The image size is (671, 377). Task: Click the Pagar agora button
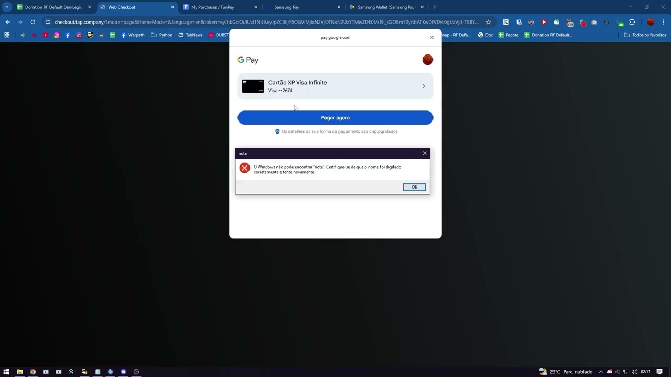(x=335, y=118)
